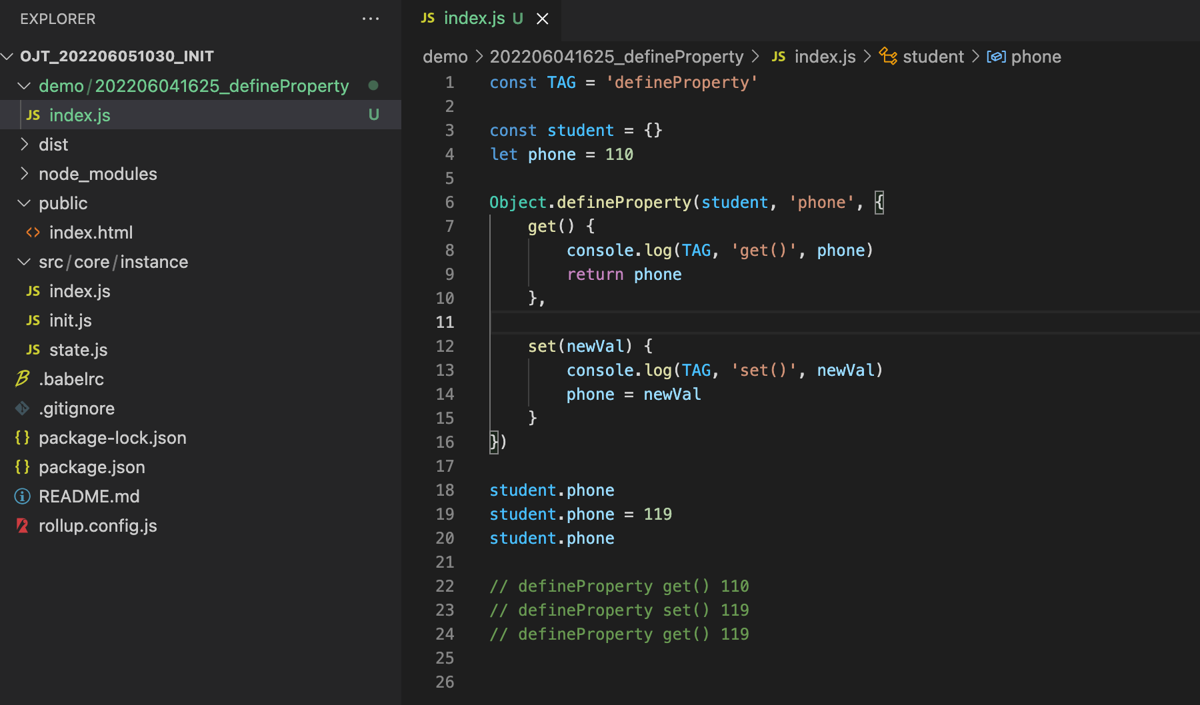Click JS icon of state.js file
Viewport: 1200px width, 705px height.
click(x=33, y=350)
